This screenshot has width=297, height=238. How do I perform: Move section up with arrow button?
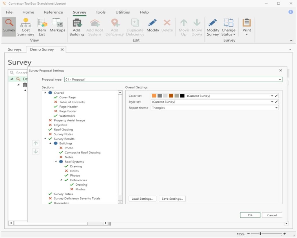click(36, 143)
